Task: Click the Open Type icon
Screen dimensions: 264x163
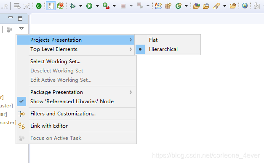Action: 197,6
